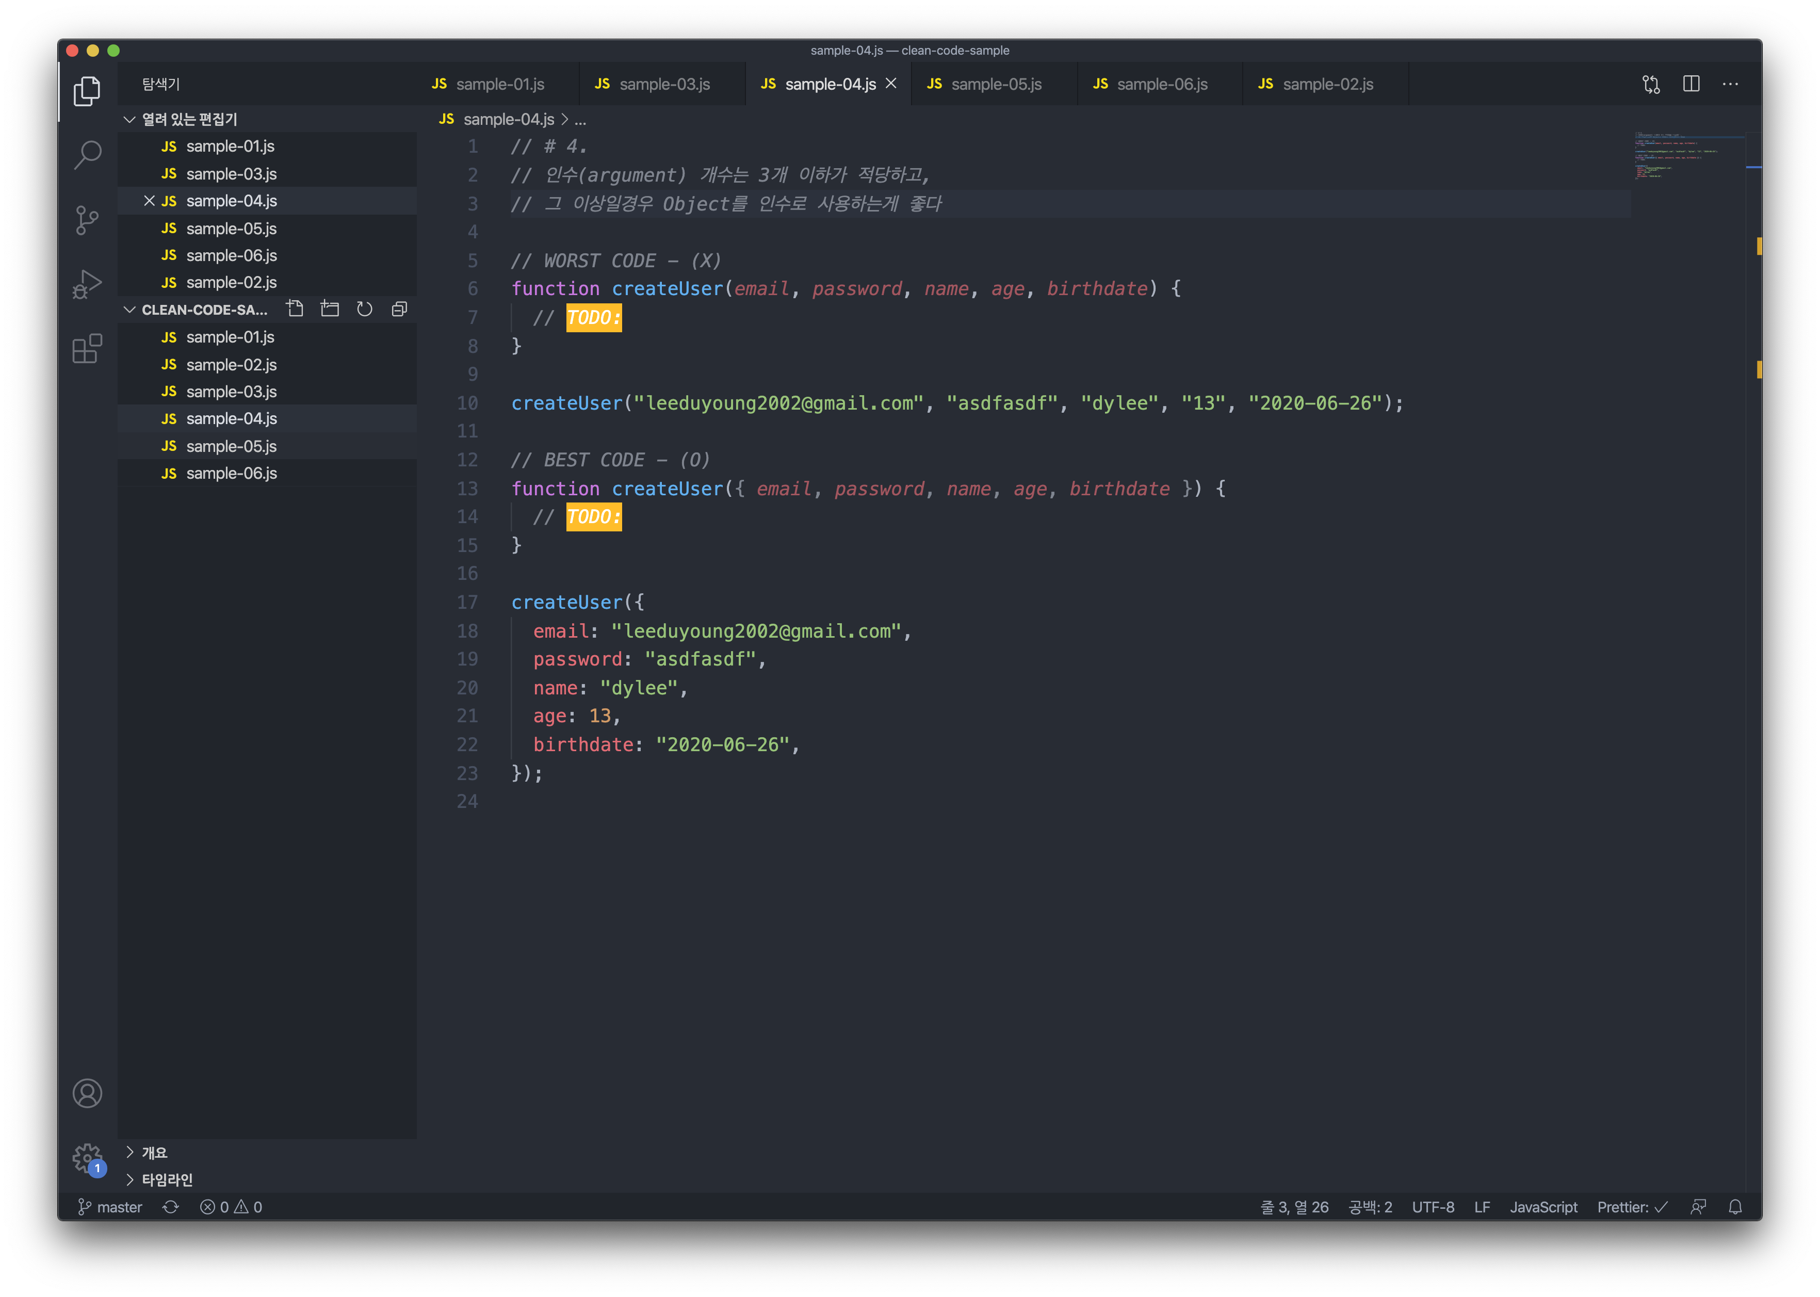
Task: Open sample-06.js in the project tree
Action: pos(231,474)
